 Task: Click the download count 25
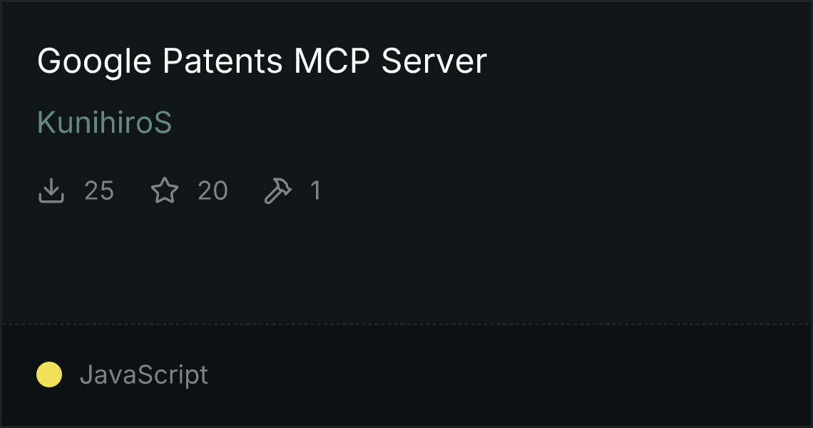click(99, 190)
